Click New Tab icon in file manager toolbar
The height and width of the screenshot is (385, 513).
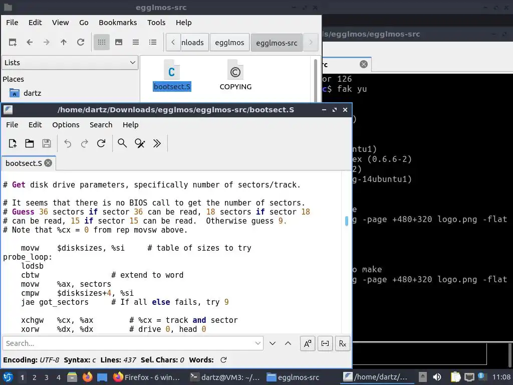click(13, 42)
